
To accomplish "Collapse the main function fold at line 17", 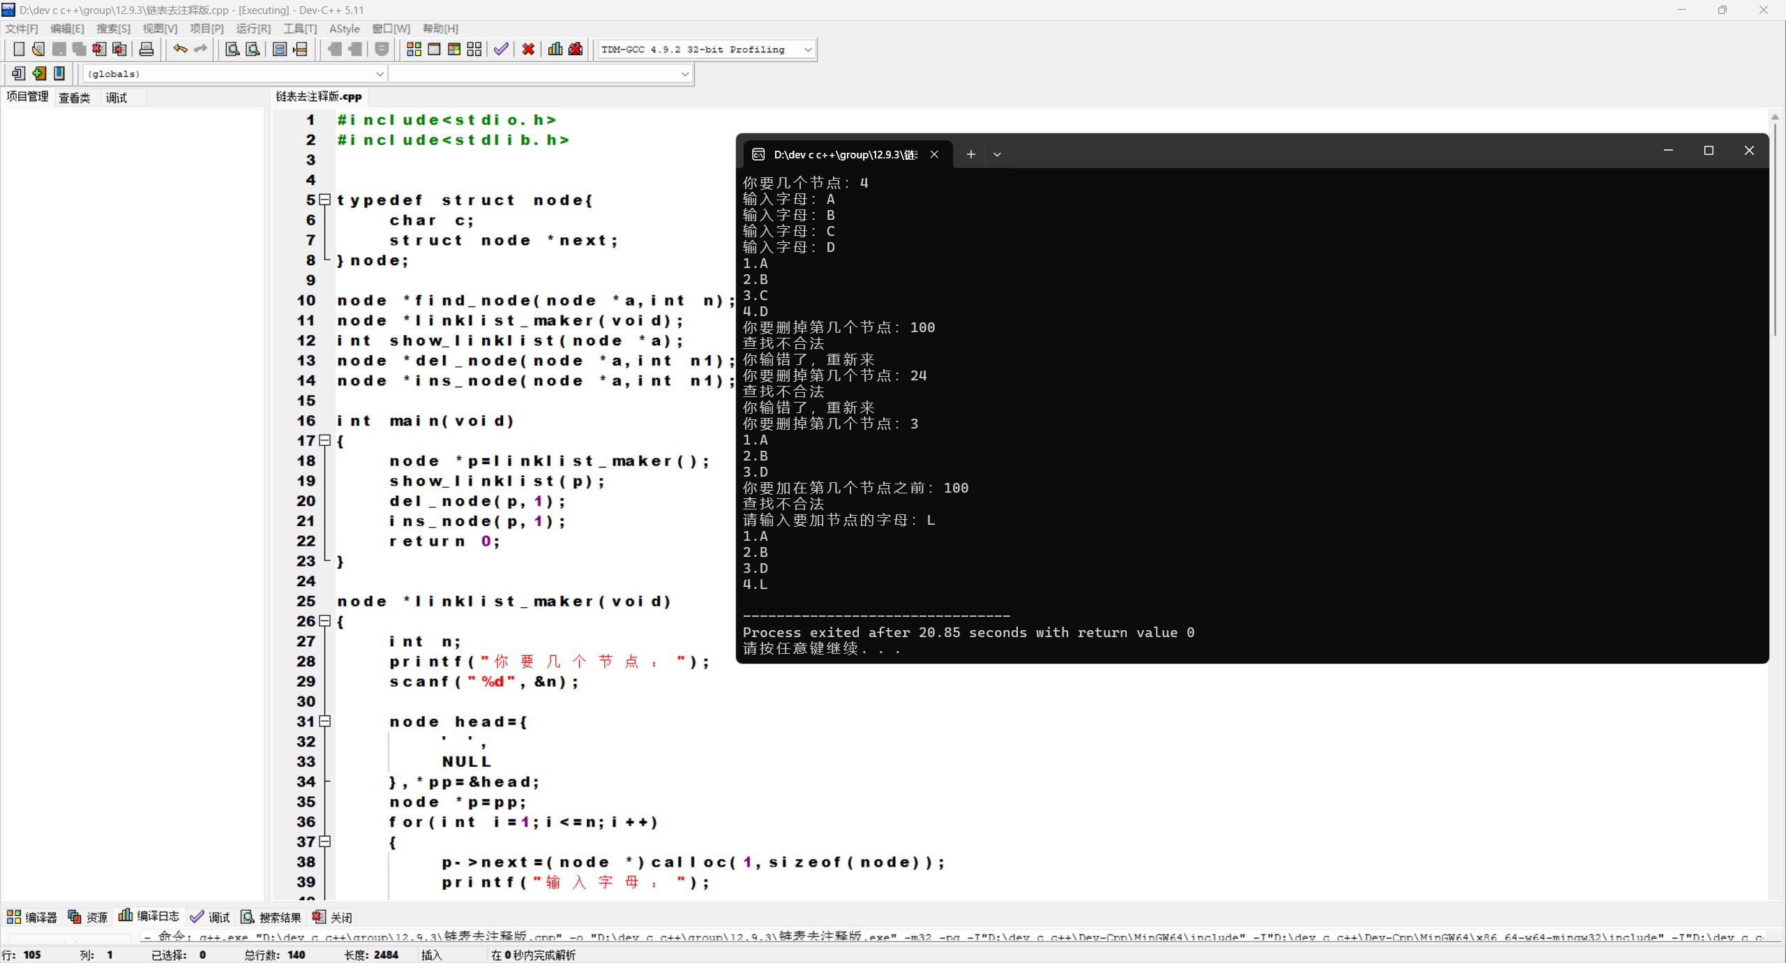I will point(324,440).
